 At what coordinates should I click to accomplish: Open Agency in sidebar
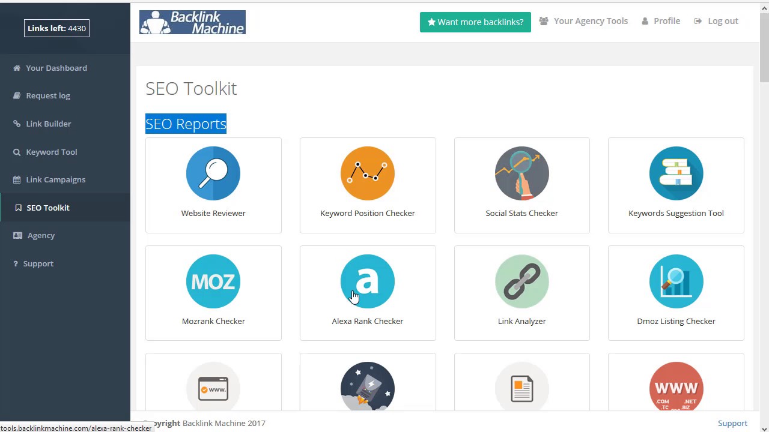41,235
